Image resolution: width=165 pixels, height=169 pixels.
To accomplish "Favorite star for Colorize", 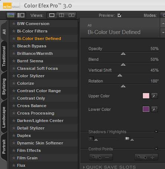I will tap(14, 83).
